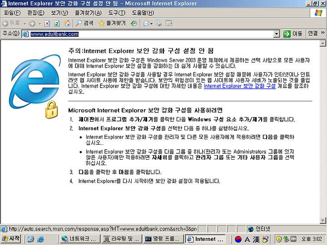The height and width of the screenshot is (245, 327).
Task: Click the security shield tray icon
Action: pyautogui.click(x=279, y=239)
